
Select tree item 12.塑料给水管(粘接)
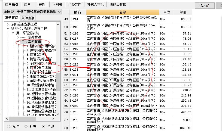click(x=41, y=94)
